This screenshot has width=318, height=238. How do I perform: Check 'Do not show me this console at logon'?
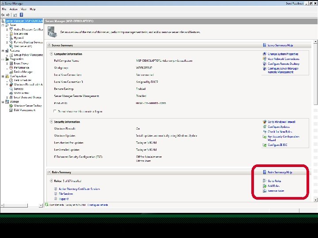point(55,112)
